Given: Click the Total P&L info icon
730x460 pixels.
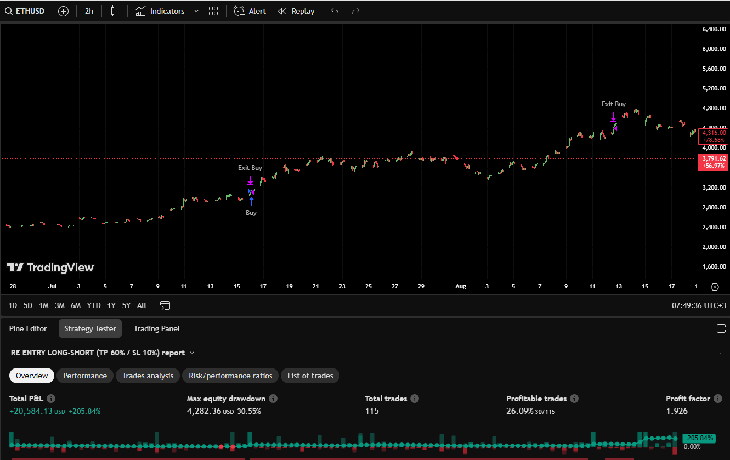Looking at the screenshot, I should (x=51, y=399).
